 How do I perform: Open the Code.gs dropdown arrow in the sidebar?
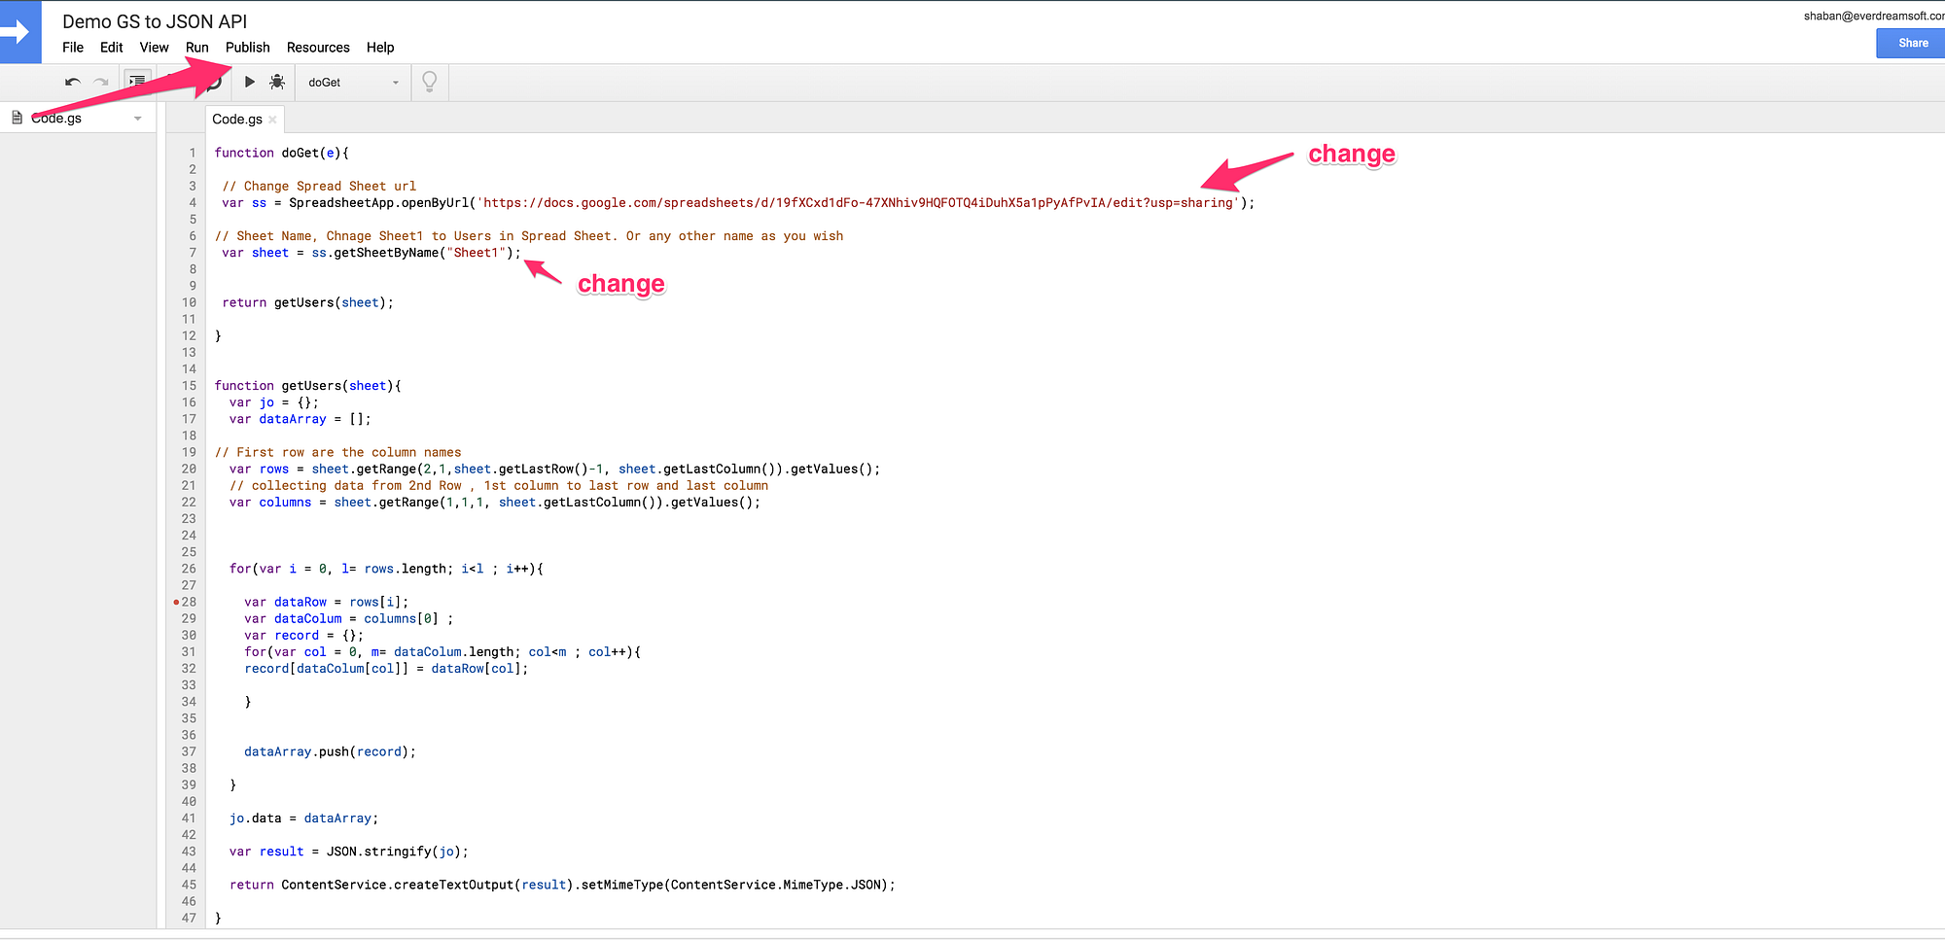138,117
